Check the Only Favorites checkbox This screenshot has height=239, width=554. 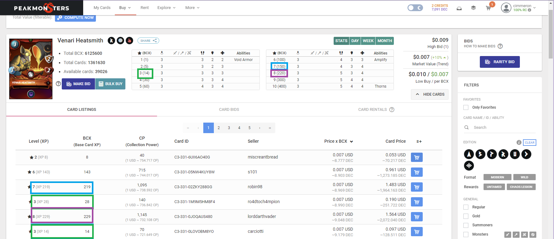tap(466, 107)
